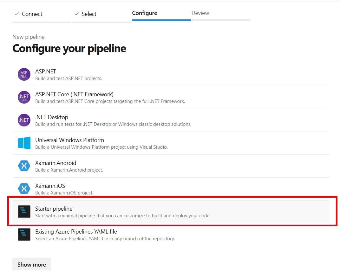Click the 'New pipeline' breadcrumb text
This screenshot has width=340, height=272.
[x=29, y=37]
